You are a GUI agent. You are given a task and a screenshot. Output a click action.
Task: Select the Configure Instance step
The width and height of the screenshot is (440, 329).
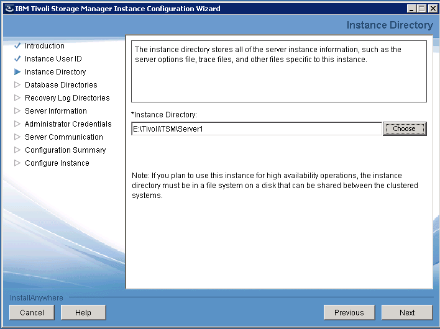coord(57,163)
